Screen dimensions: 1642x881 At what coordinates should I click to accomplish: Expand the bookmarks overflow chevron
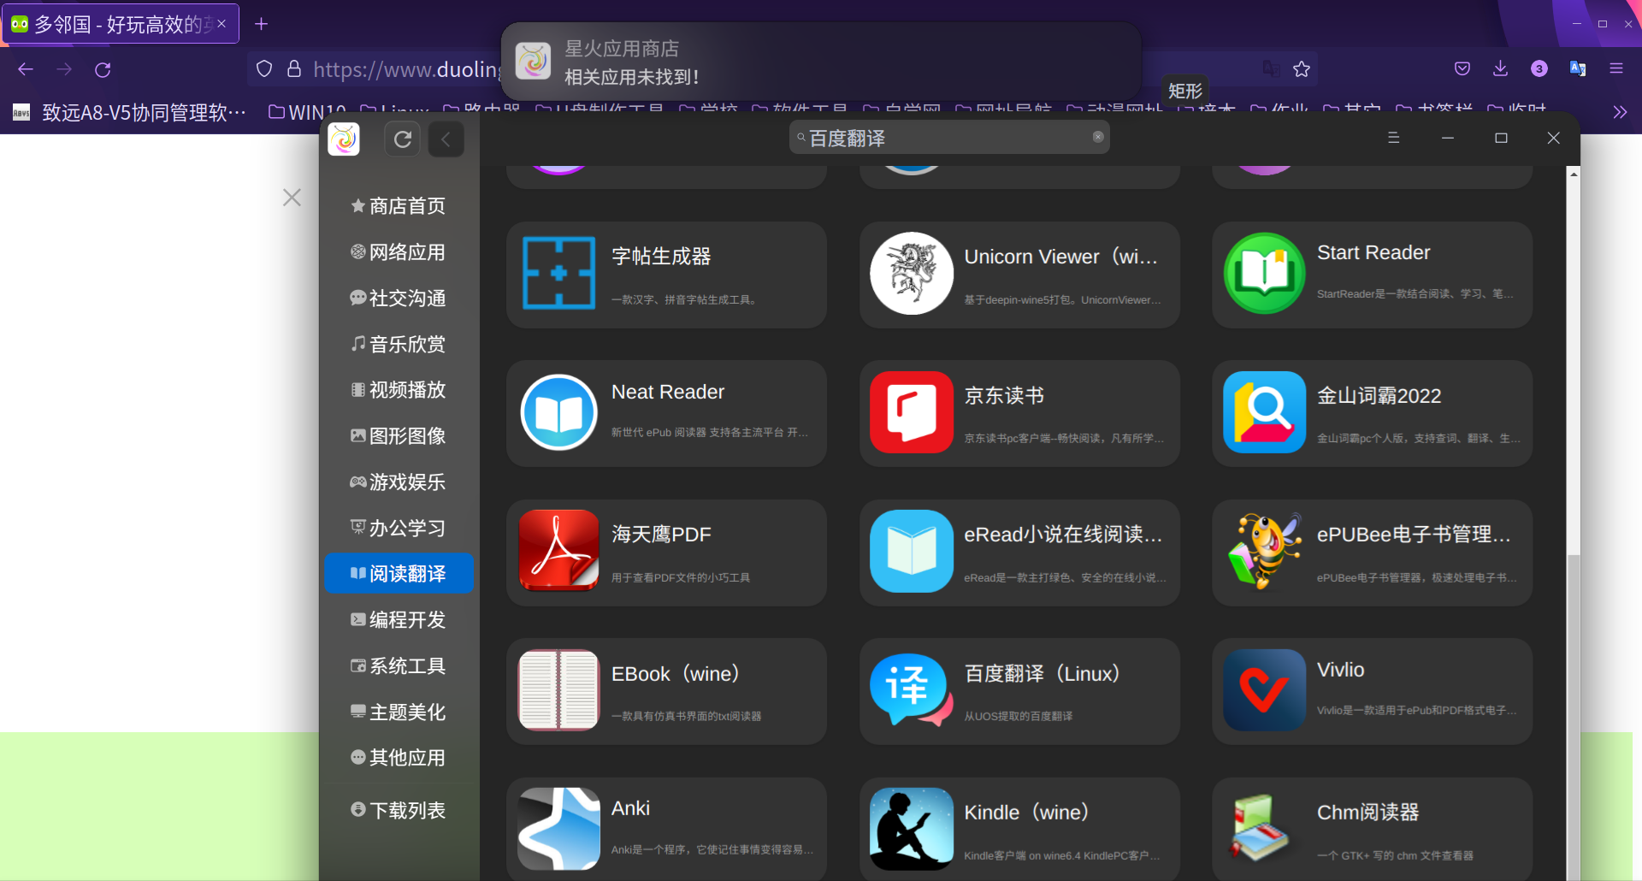pos(1620,111)
